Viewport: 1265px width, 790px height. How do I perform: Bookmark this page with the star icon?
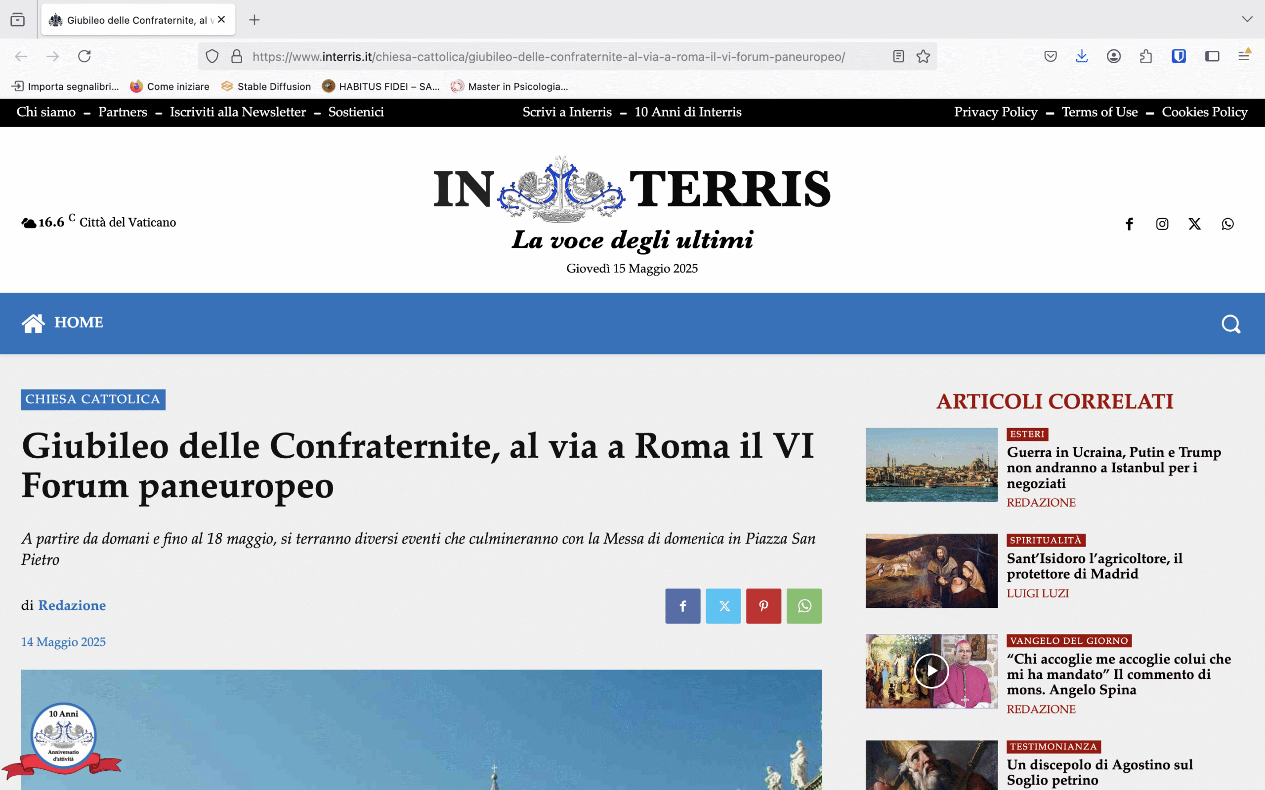(923, 56)
